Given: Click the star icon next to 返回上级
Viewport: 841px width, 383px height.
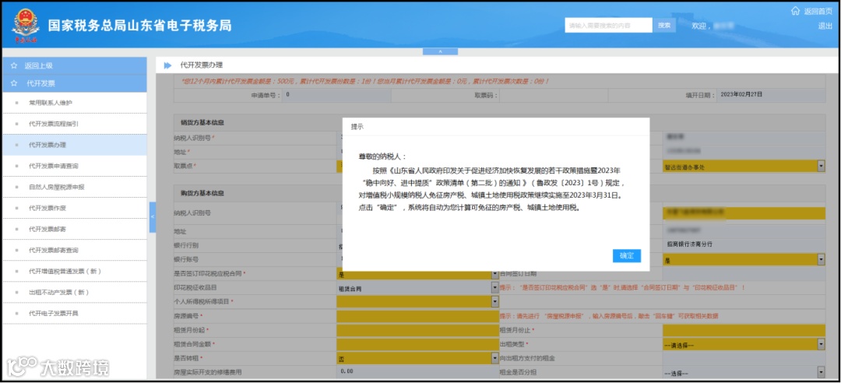Looking at the screenshot, I should coord(14,66).
